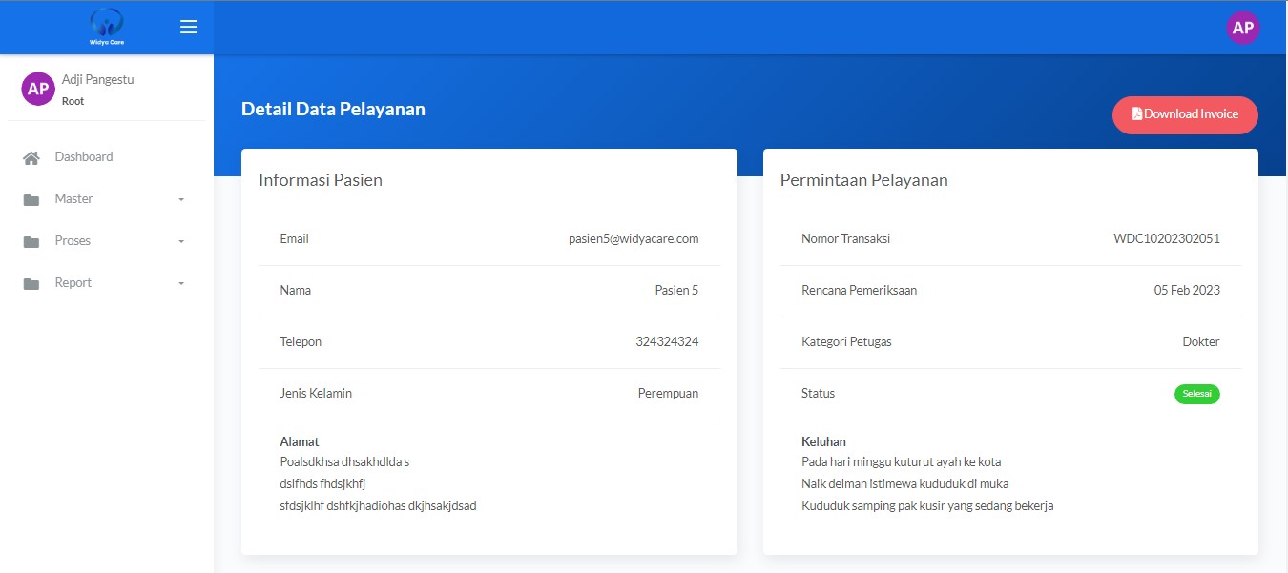This screenshot has width=1288, height=573.
Task: Expand the Report menu arrow
Action: pyautogui.click(x=181, y=283)
